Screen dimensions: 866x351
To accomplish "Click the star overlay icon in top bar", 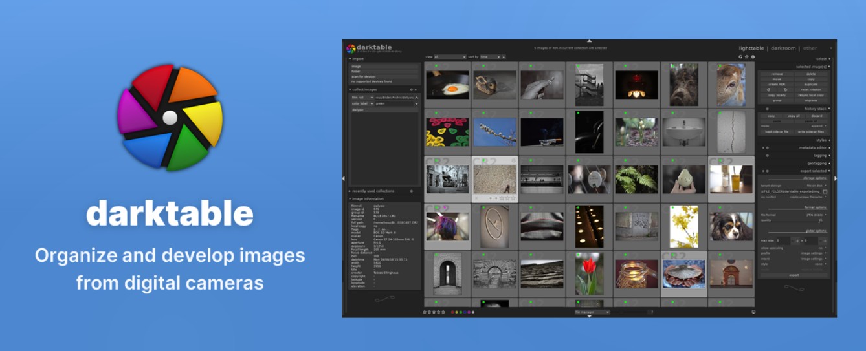I will coord(746,57).
